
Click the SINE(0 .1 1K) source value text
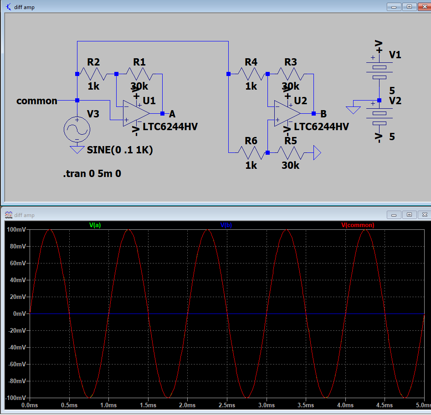click(120, 150)
